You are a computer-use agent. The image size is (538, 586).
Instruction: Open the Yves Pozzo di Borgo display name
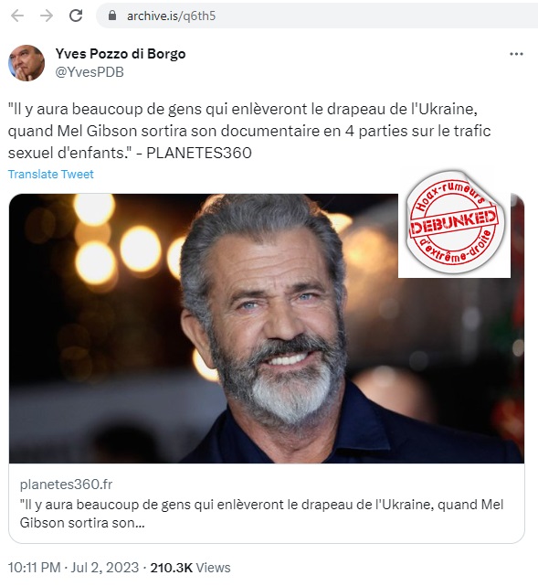[121, 54]
